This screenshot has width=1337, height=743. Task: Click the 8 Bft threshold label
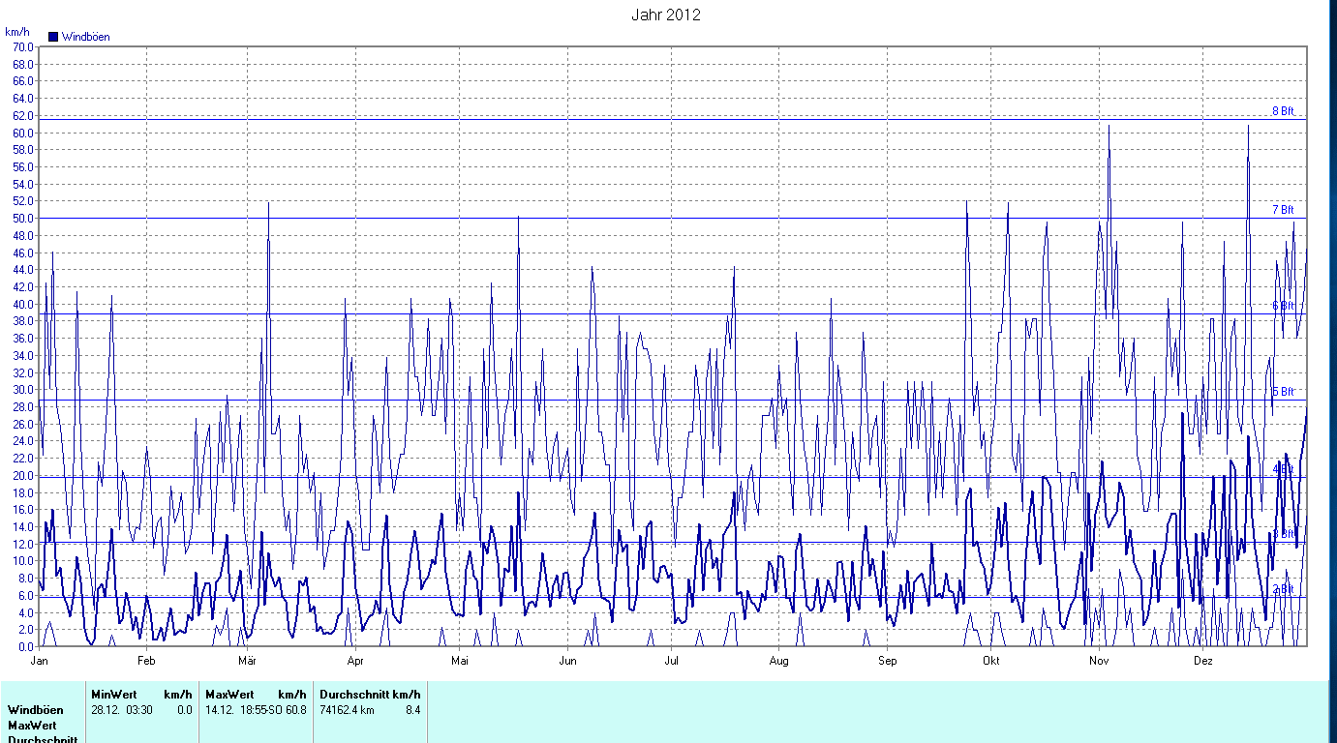coord(1283,111)
